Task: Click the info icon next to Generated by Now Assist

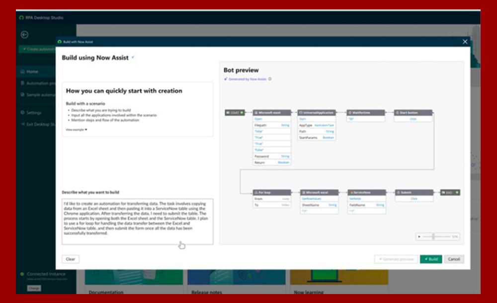Action: pyautogui.click(x=269, y=78)
